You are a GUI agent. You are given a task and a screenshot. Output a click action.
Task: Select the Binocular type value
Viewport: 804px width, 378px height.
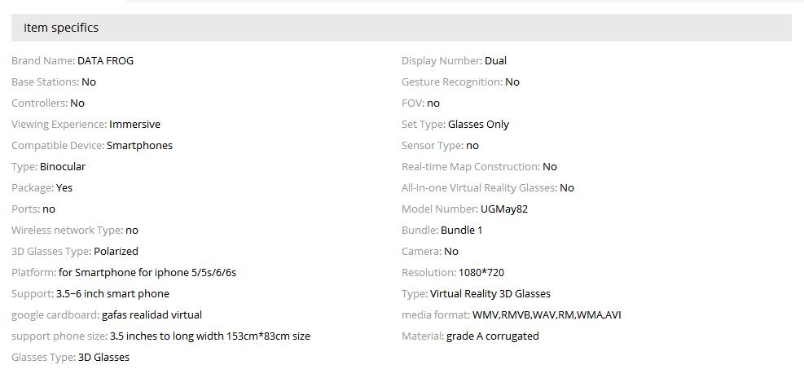point(63,166)
